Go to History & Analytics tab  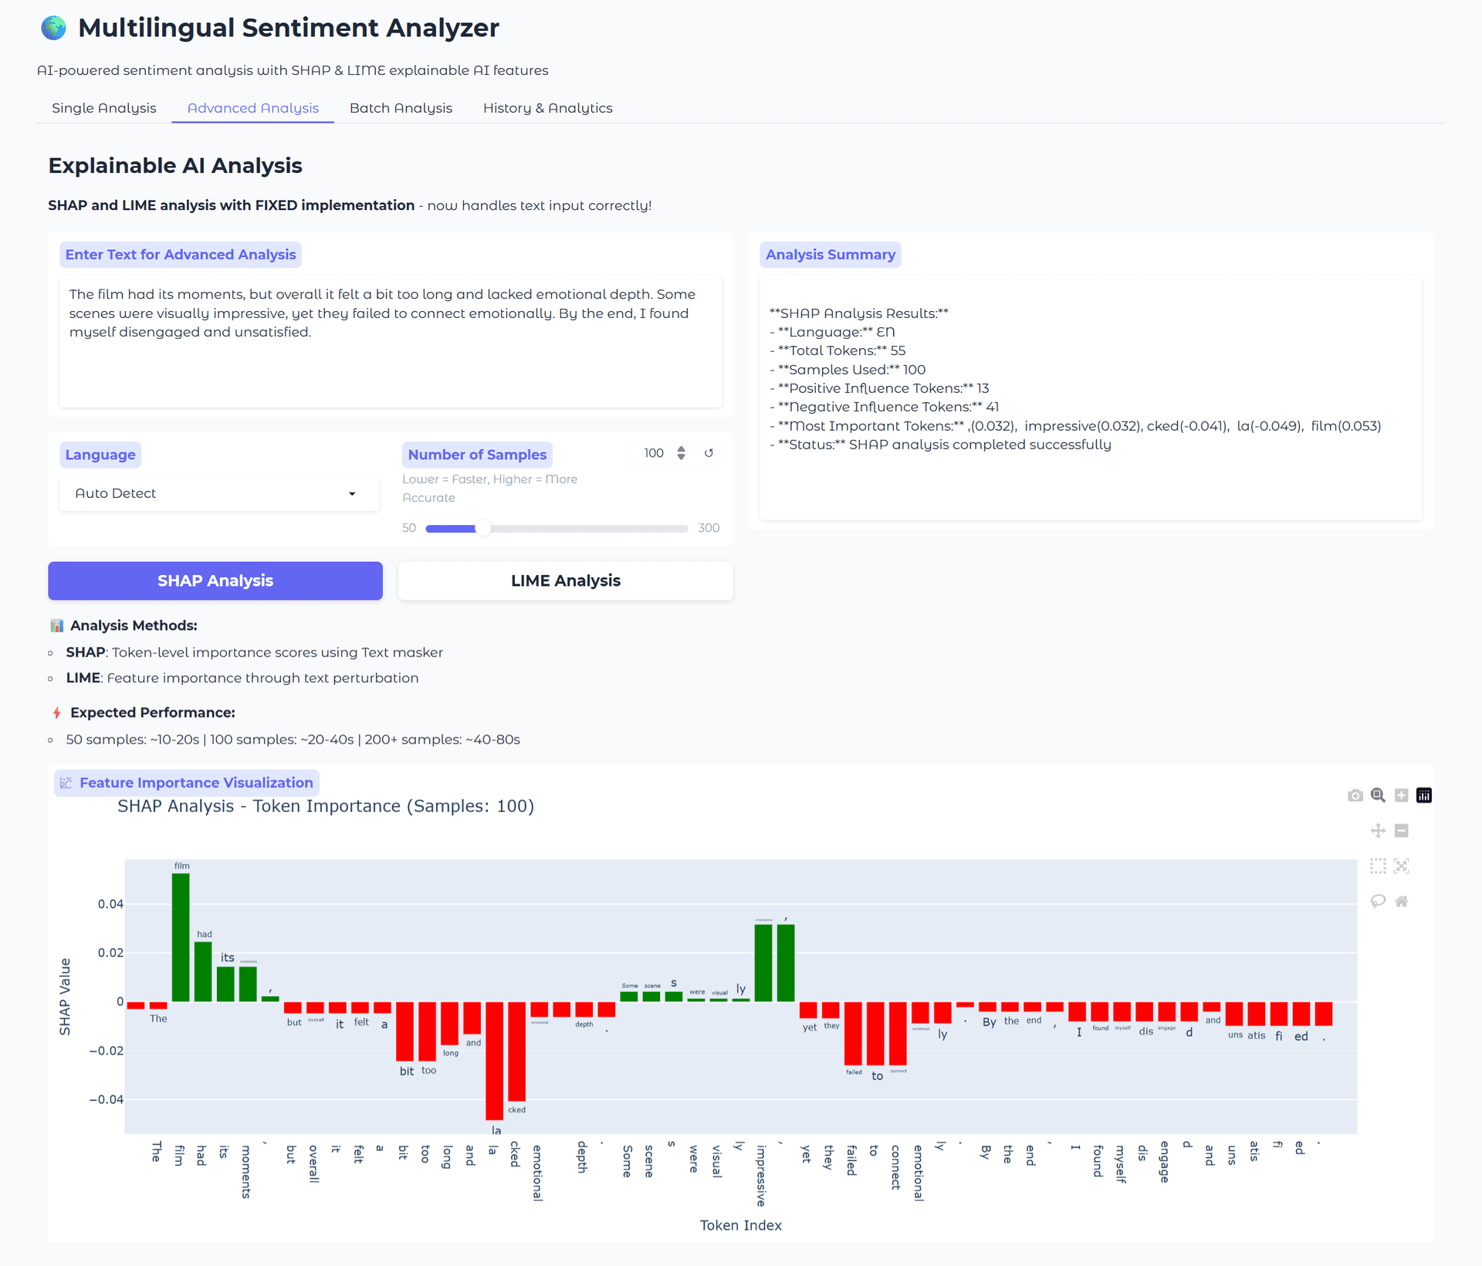tap(548, 108)
